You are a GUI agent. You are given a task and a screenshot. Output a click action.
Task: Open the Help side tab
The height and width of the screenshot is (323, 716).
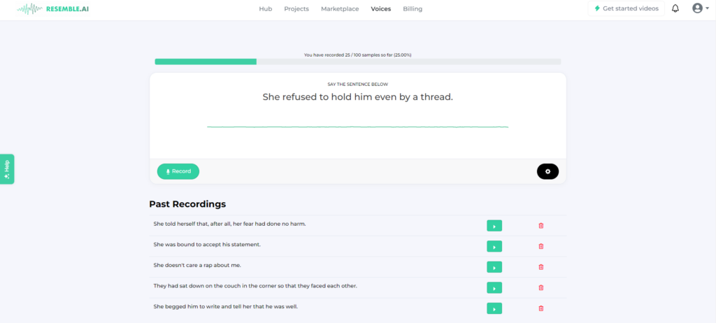[7, 168]
